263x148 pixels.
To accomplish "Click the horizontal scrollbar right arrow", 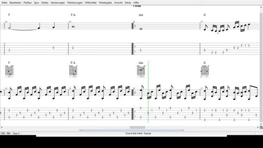I will tap(258, 127).
